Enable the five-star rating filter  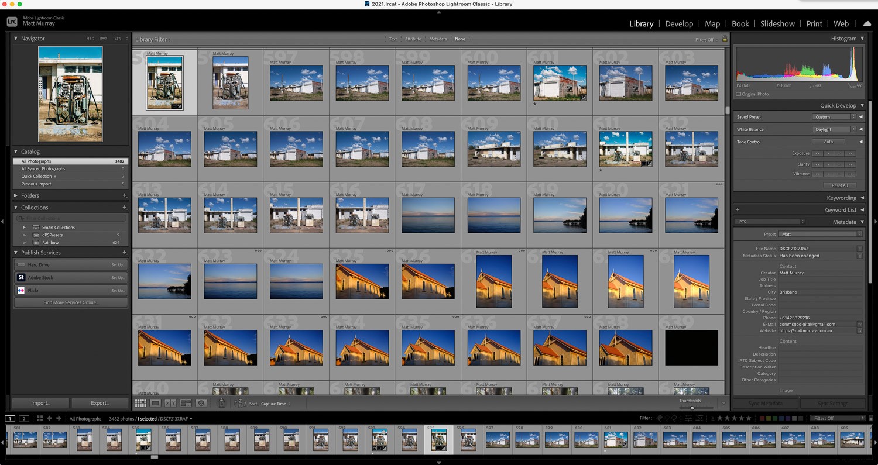[x=748, y=418]
